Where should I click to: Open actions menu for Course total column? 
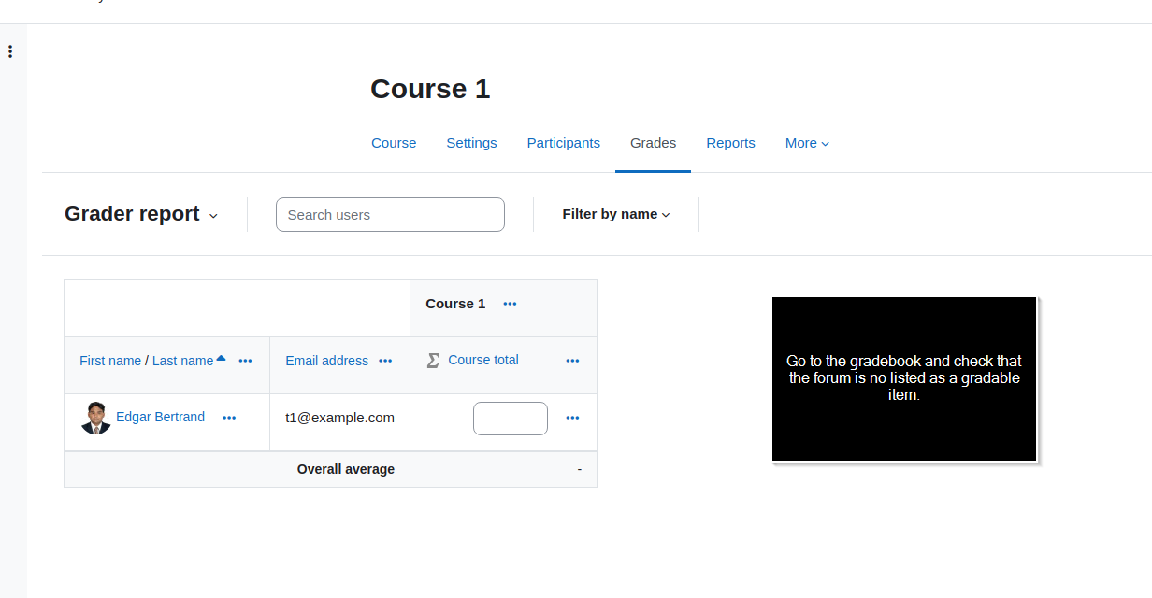point(573,361)
